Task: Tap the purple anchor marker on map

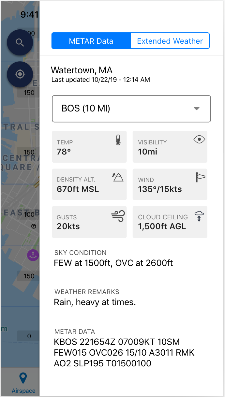Action: tap(33, 256)
